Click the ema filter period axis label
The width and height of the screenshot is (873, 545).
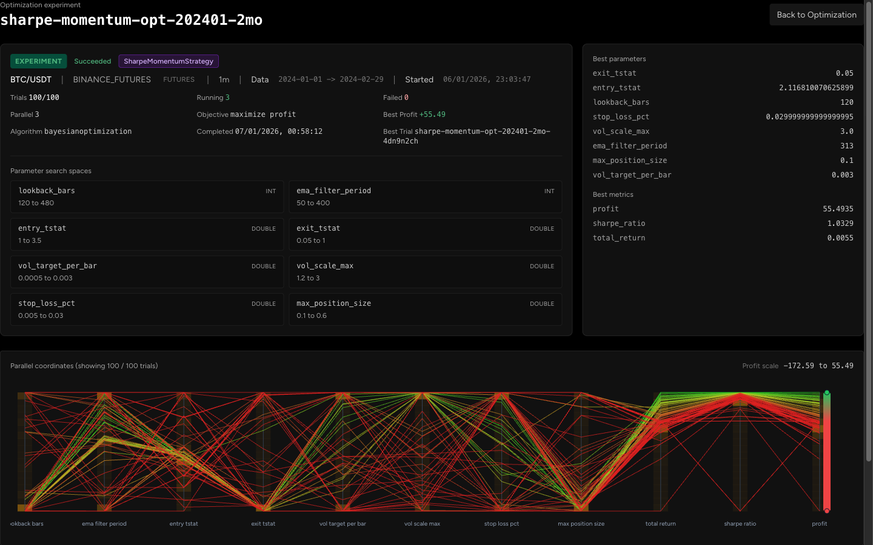click(x=104, y=524)
